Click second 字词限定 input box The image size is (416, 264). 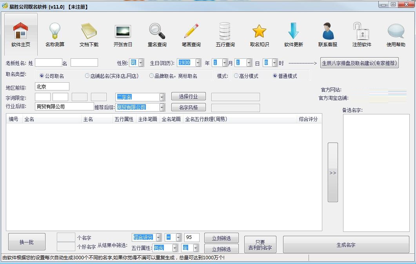click(60, 97)
